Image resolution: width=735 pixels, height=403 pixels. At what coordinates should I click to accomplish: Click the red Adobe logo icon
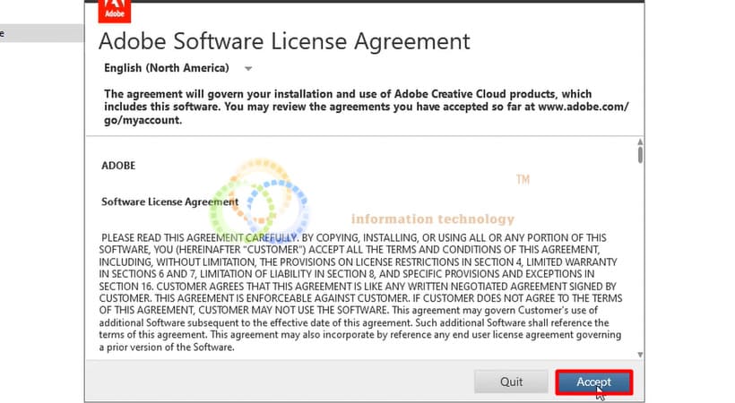(x=115, y=11)
